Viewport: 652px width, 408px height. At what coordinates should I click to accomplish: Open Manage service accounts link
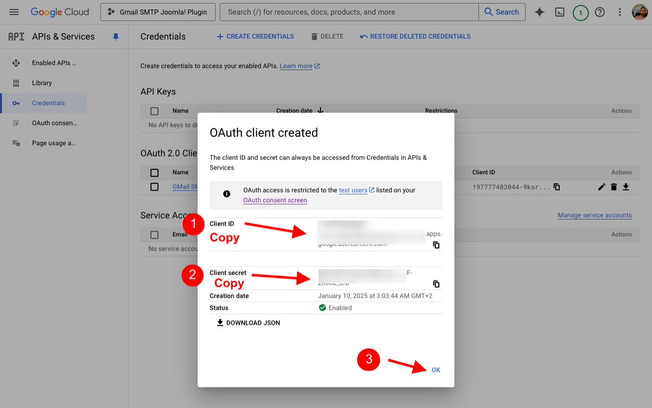[x=595, y=216]
